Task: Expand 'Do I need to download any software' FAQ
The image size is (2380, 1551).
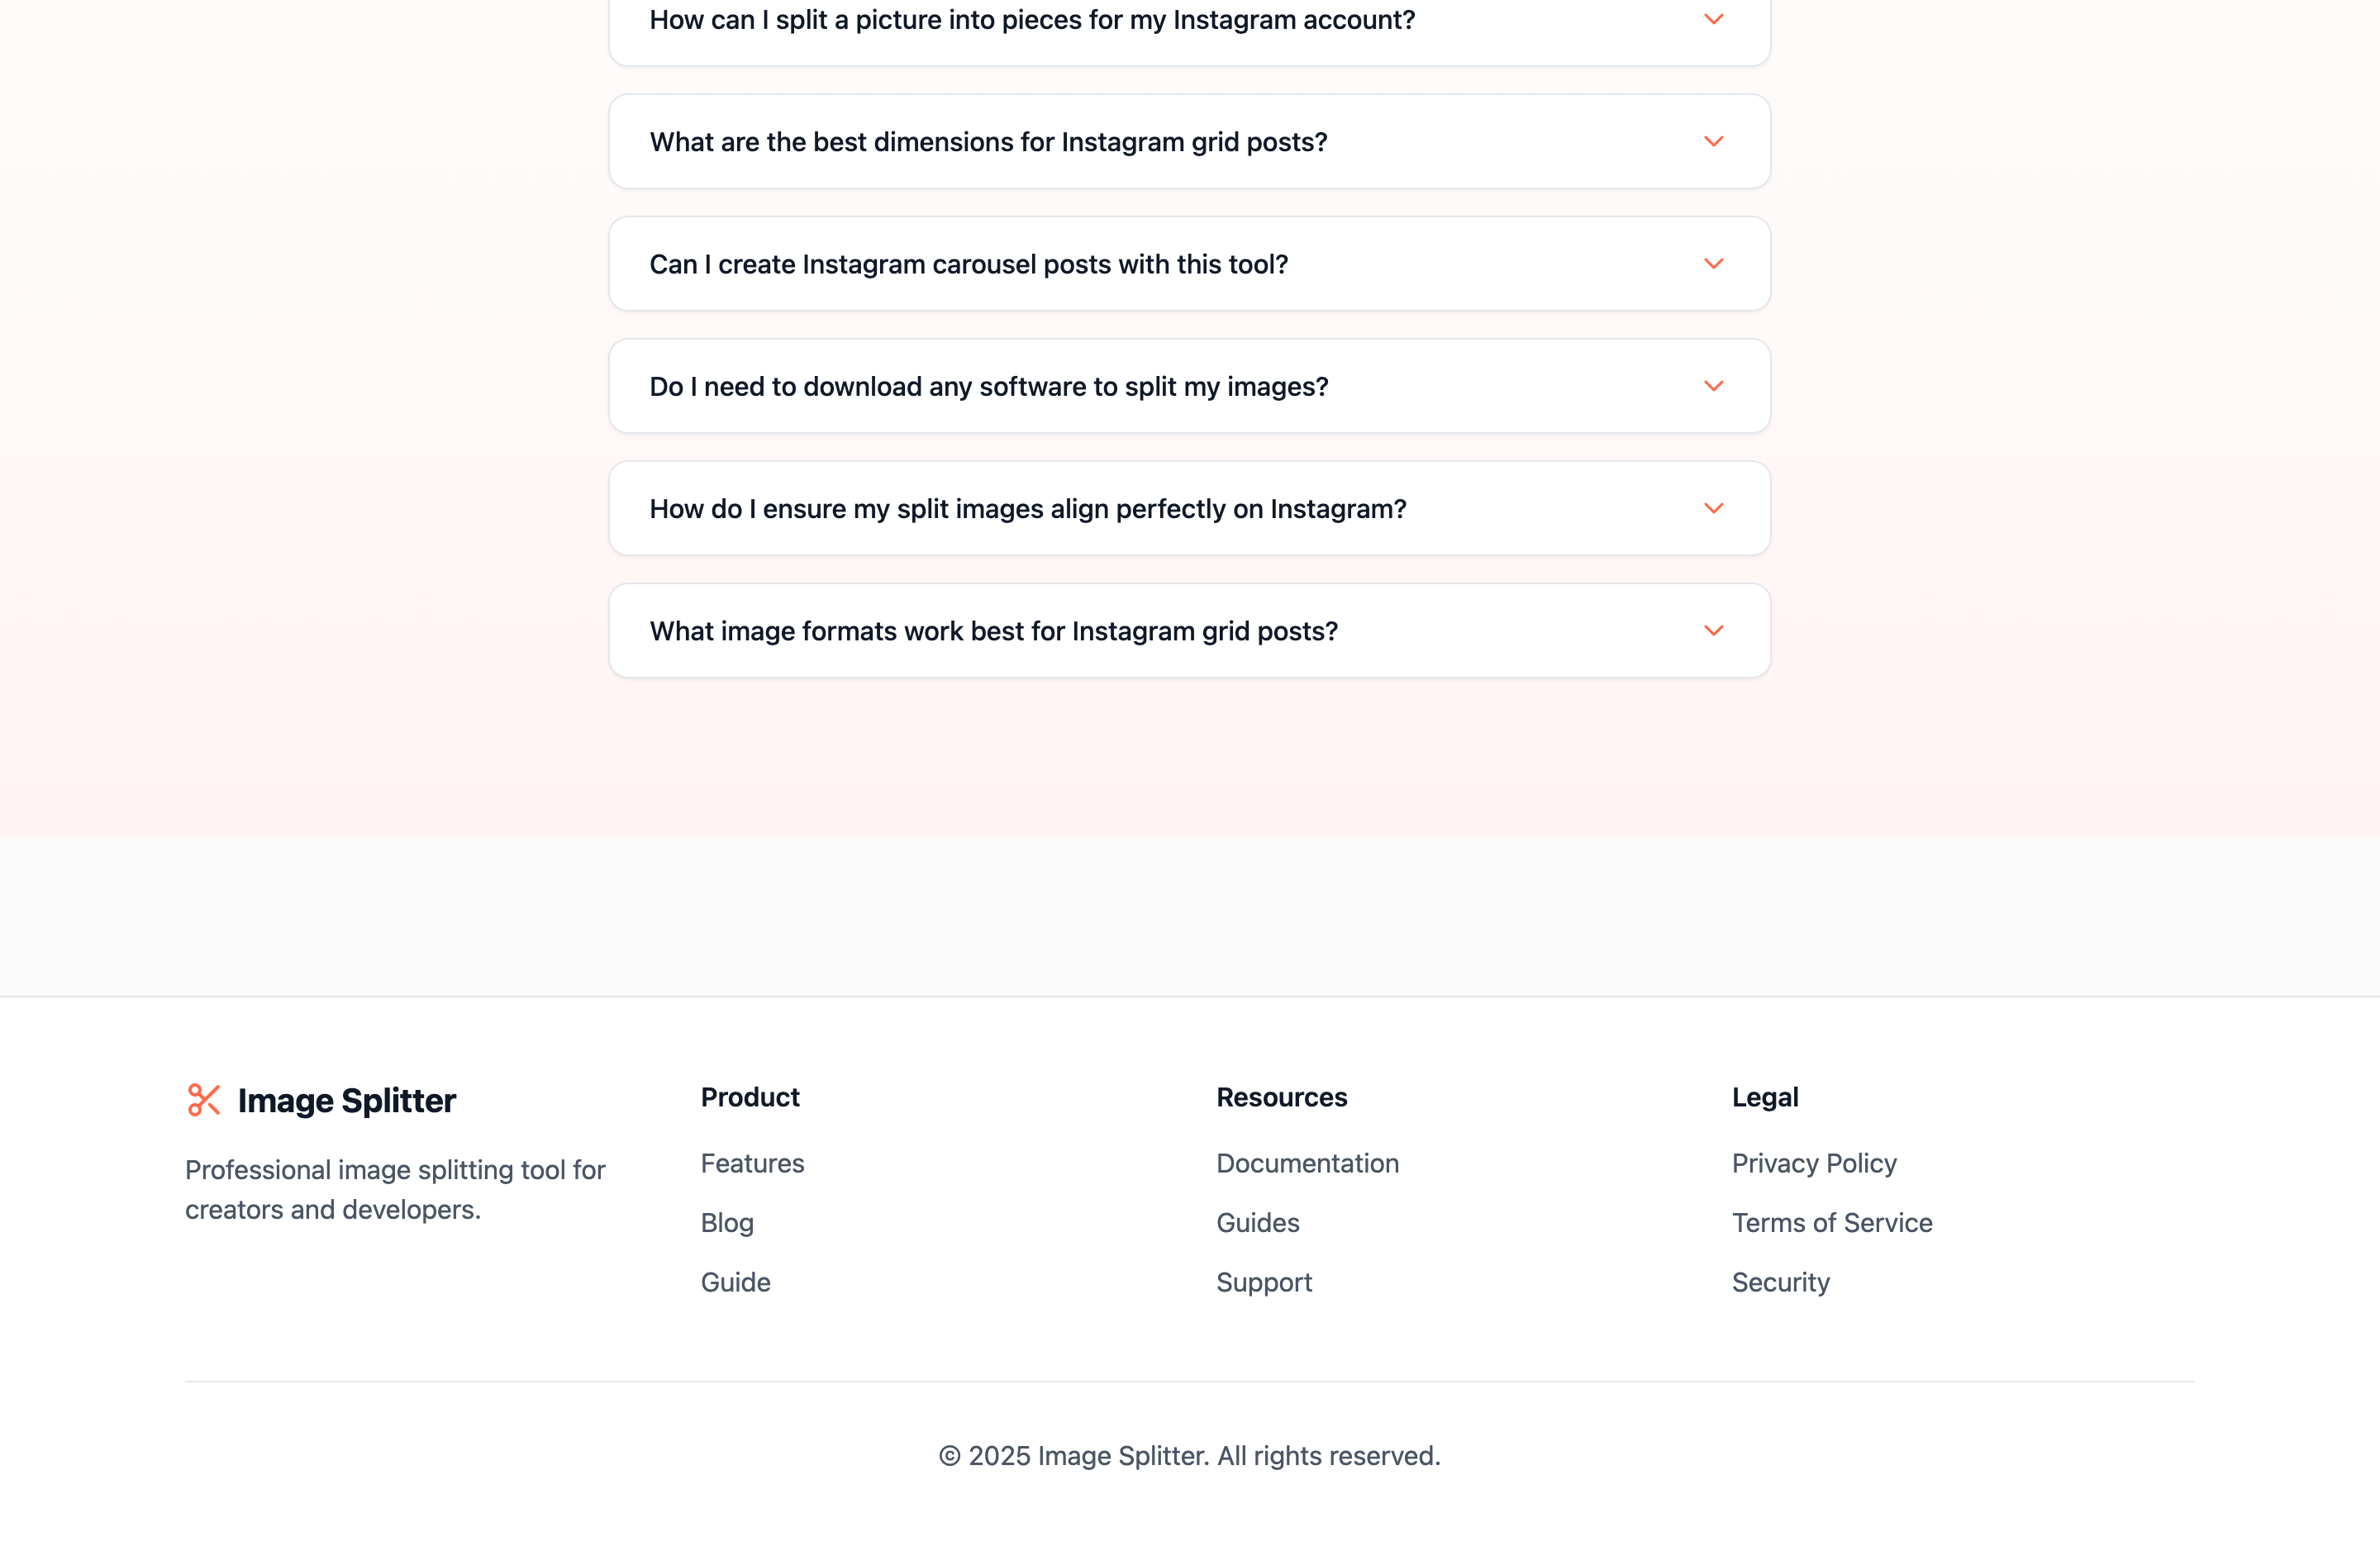Action: click(1189, 386)
